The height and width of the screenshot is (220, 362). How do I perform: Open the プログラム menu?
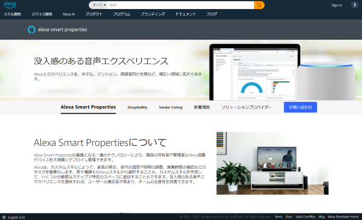coord(121,14)
